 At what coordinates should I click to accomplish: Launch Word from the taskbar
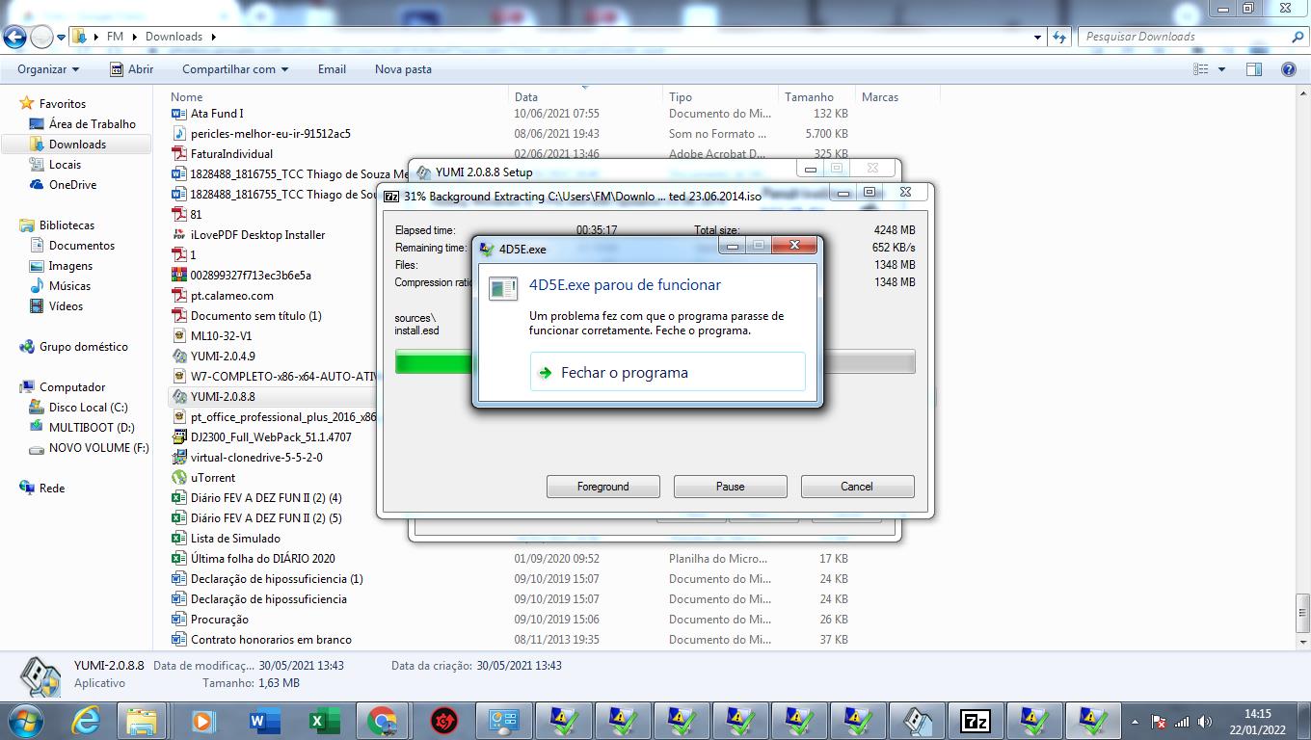(x=263, y=721)
